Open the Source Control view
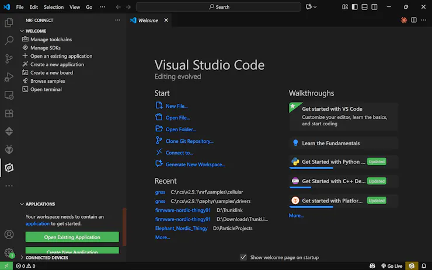Image resolution: width=432 pixels, height=270 pixels. pyautogui.click(x=9, y=59)
